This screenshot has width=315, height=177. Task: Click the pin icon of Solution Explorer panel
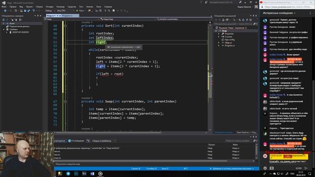coord(253,16)
